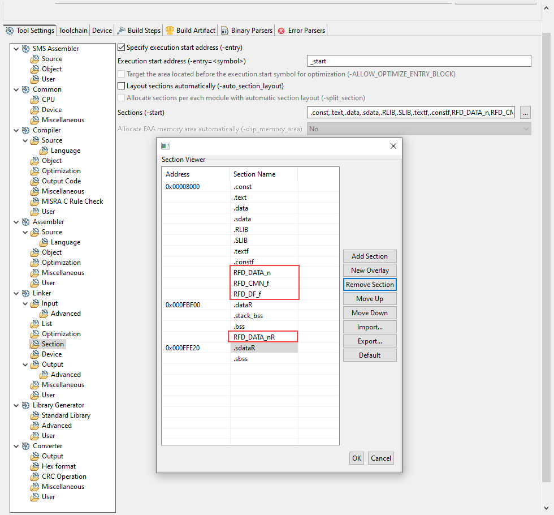Viewport: 554px width, 515px height.
Task: Open MISRA C Rule Check settings icon
Action: click(x=35, y=201)
